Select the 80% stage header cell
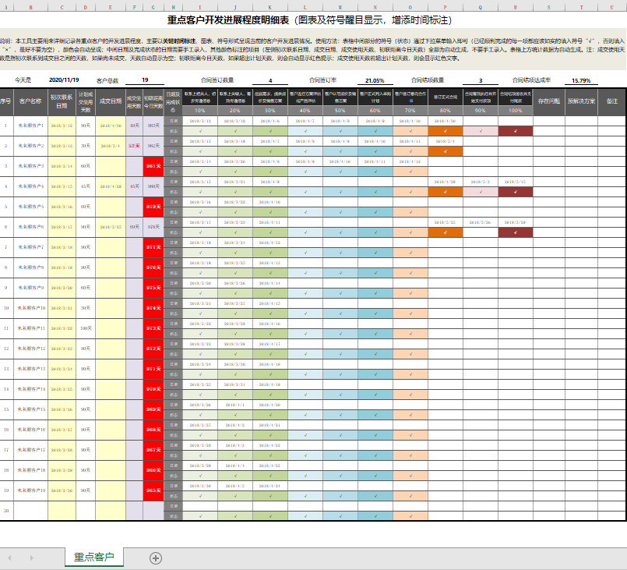The height and width of the screenshot is (570, 627). [445, 111]
